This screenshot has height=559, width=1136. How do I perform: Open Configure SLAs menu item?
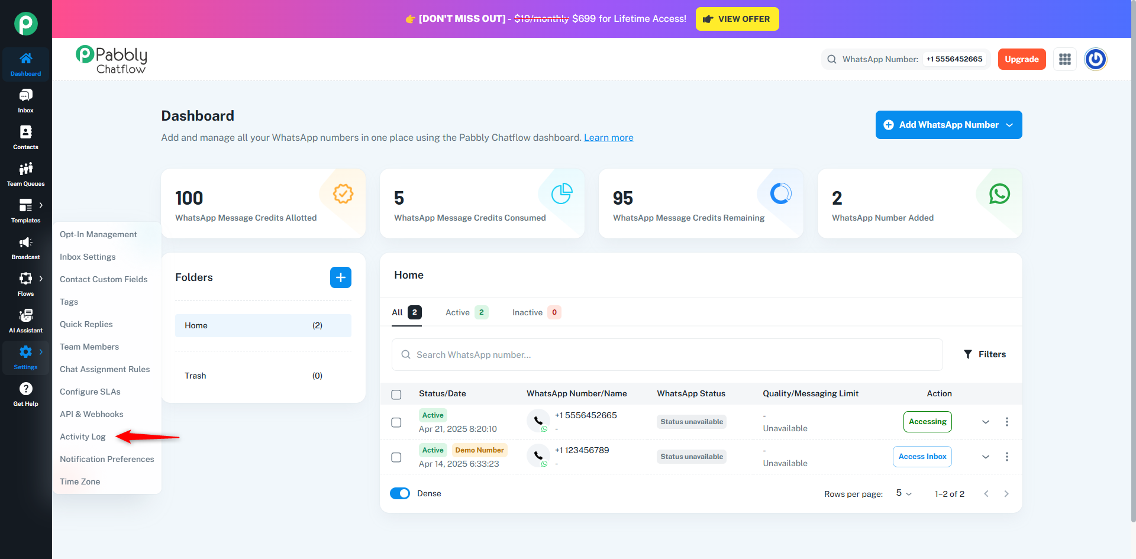coord(90,392)
